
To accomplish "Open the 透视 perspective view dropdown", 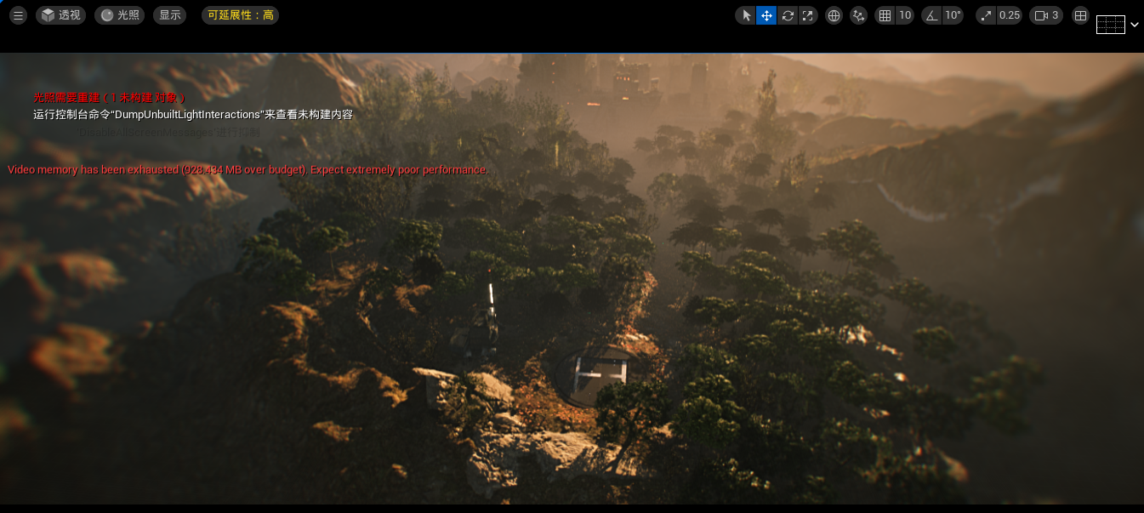I will (x=60, y=15).
